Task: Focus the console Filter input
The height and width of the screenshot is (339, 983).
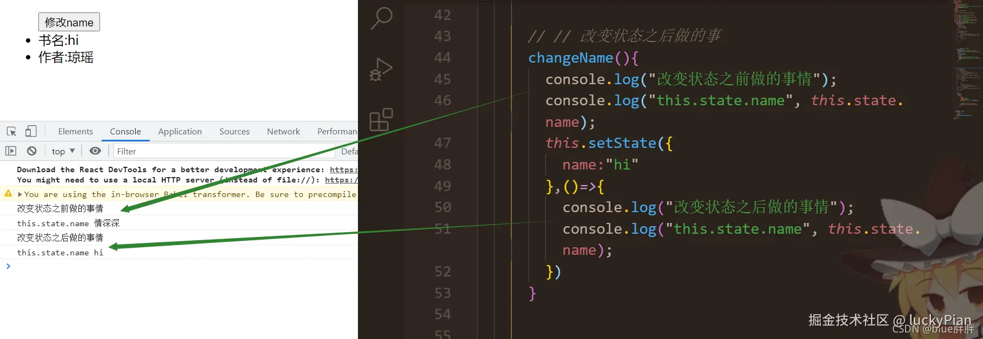Action: click(224, 151)
